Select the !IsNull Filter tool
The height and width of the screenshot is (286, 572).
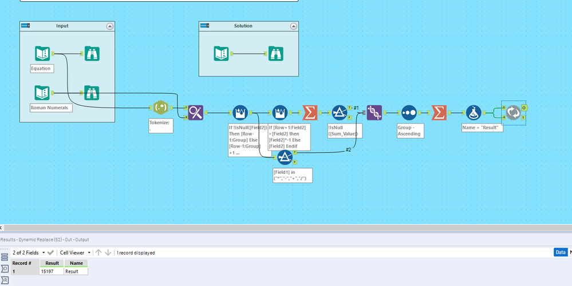(x=340, y=113)
